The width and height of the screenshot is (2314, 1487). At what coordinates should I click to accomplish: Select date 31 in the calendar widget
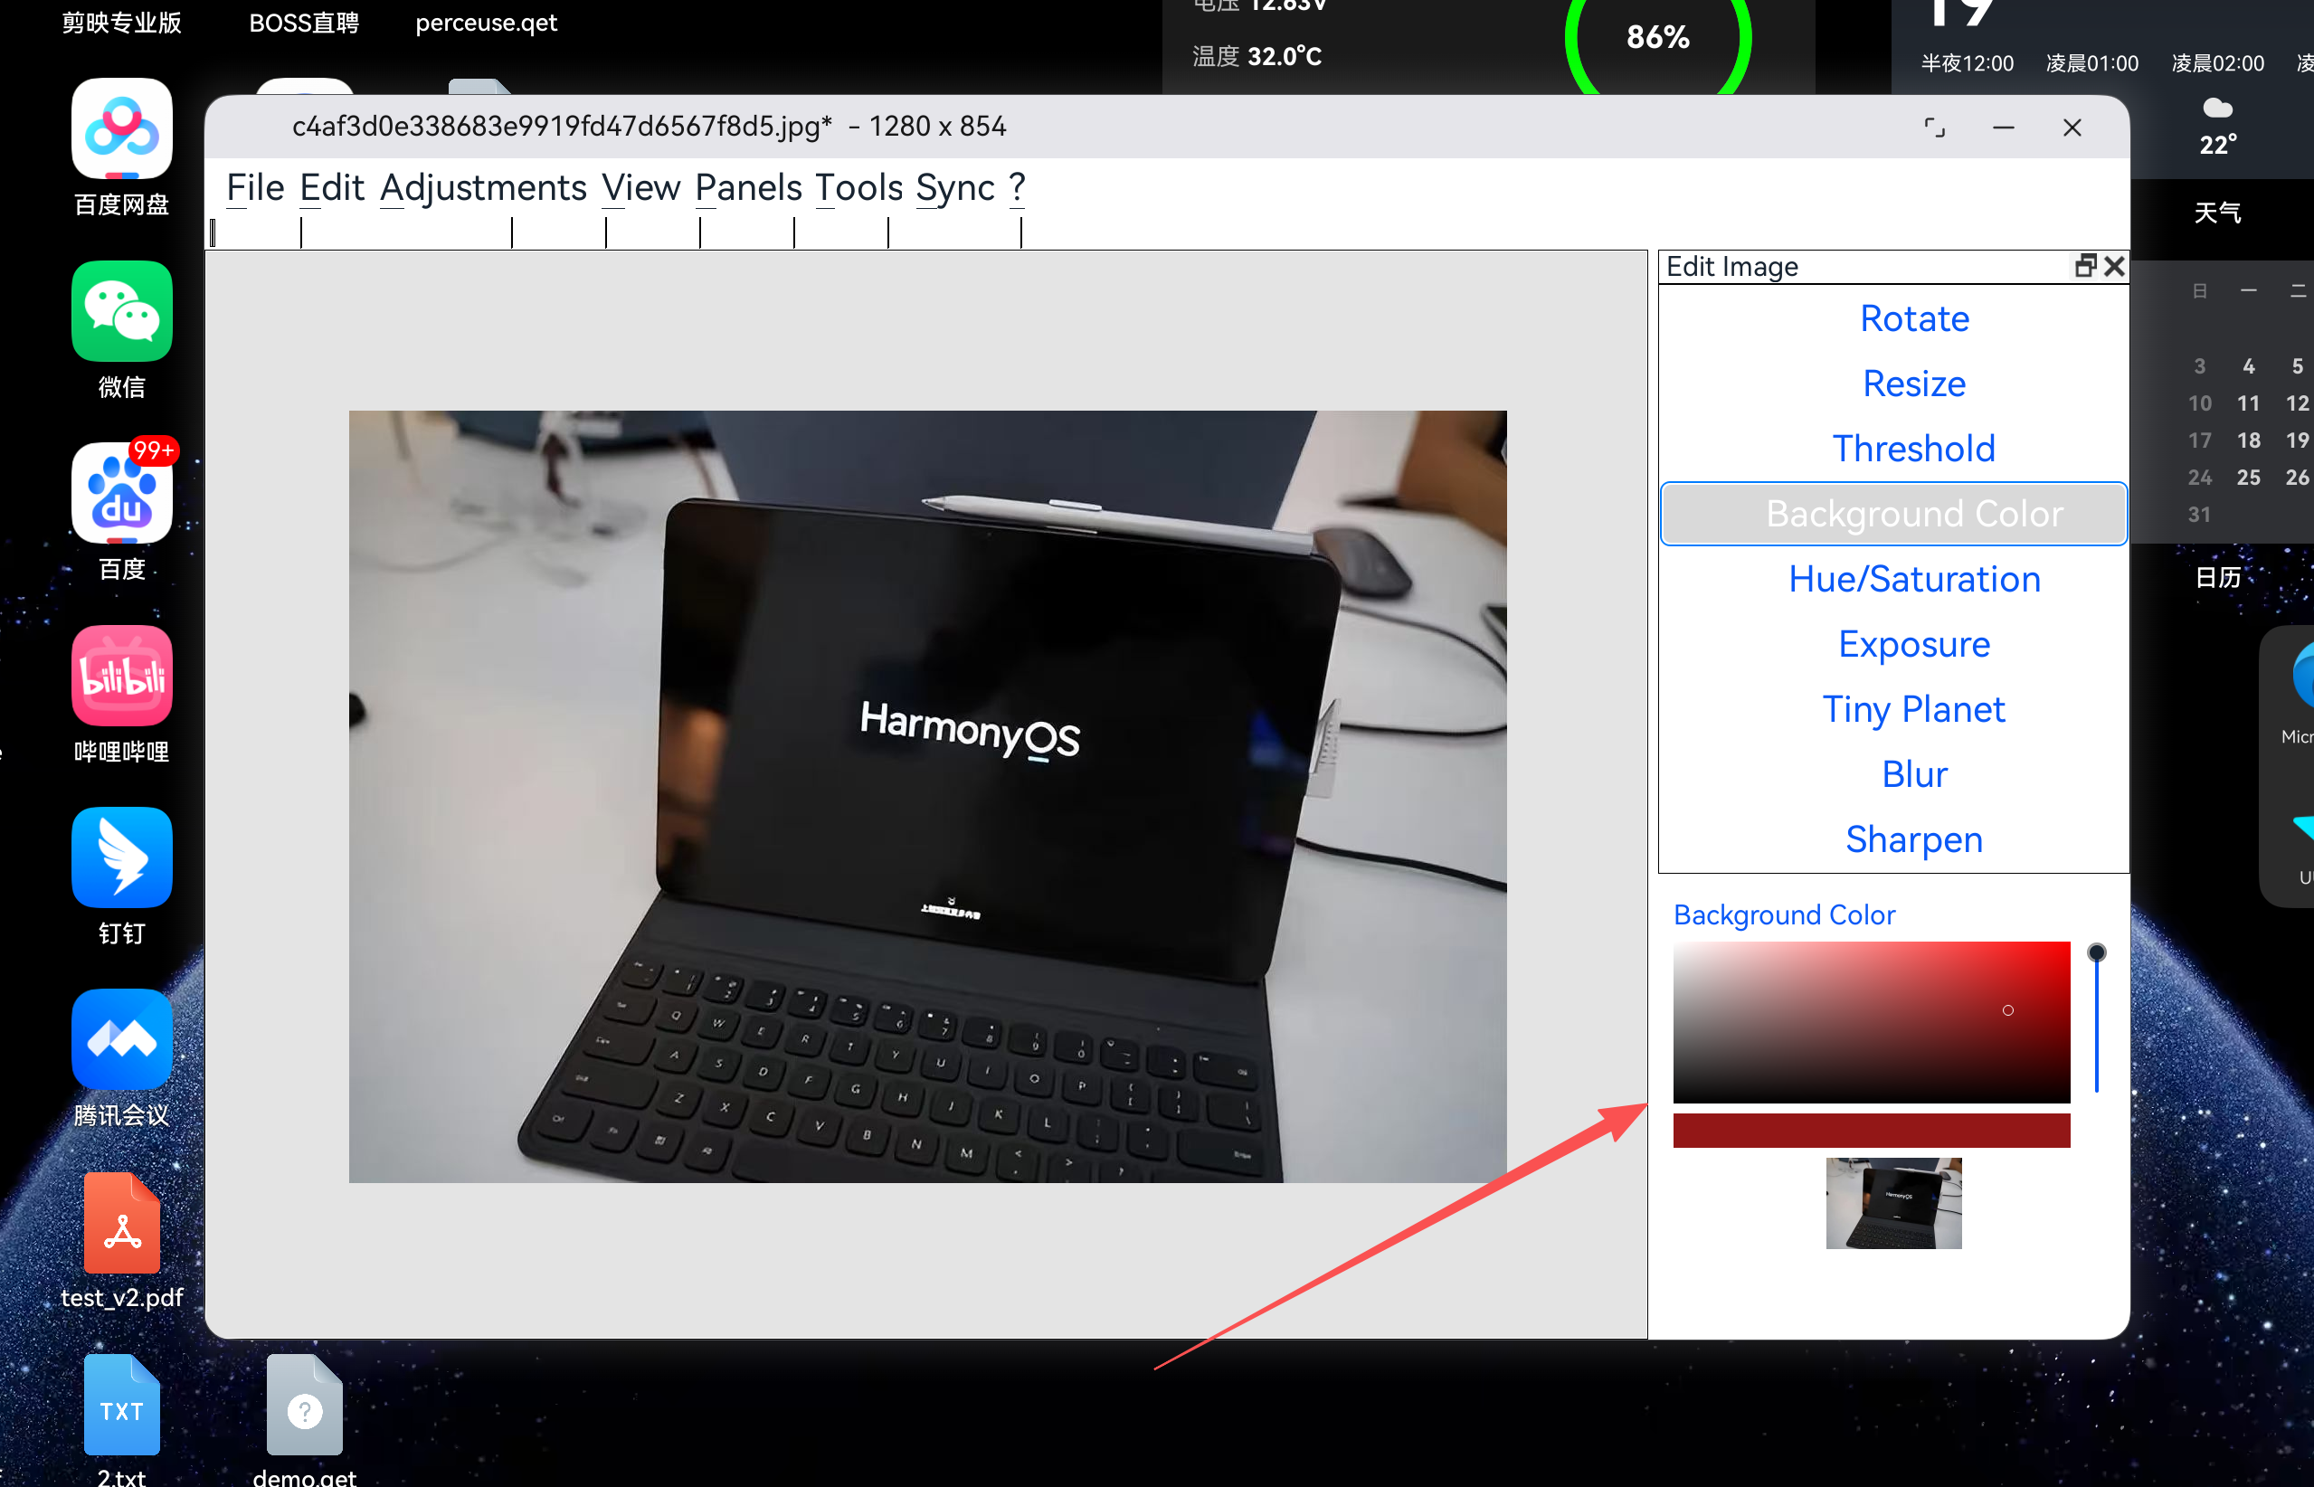coord(2199,515)
